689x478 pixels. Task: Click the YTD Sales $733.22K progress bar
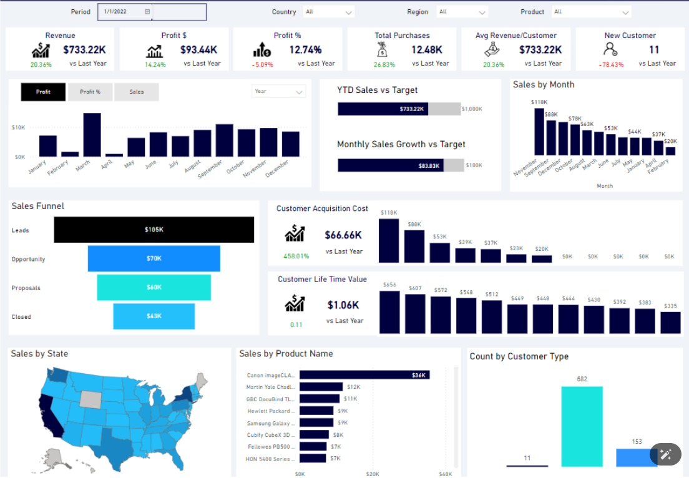point(383,109)
